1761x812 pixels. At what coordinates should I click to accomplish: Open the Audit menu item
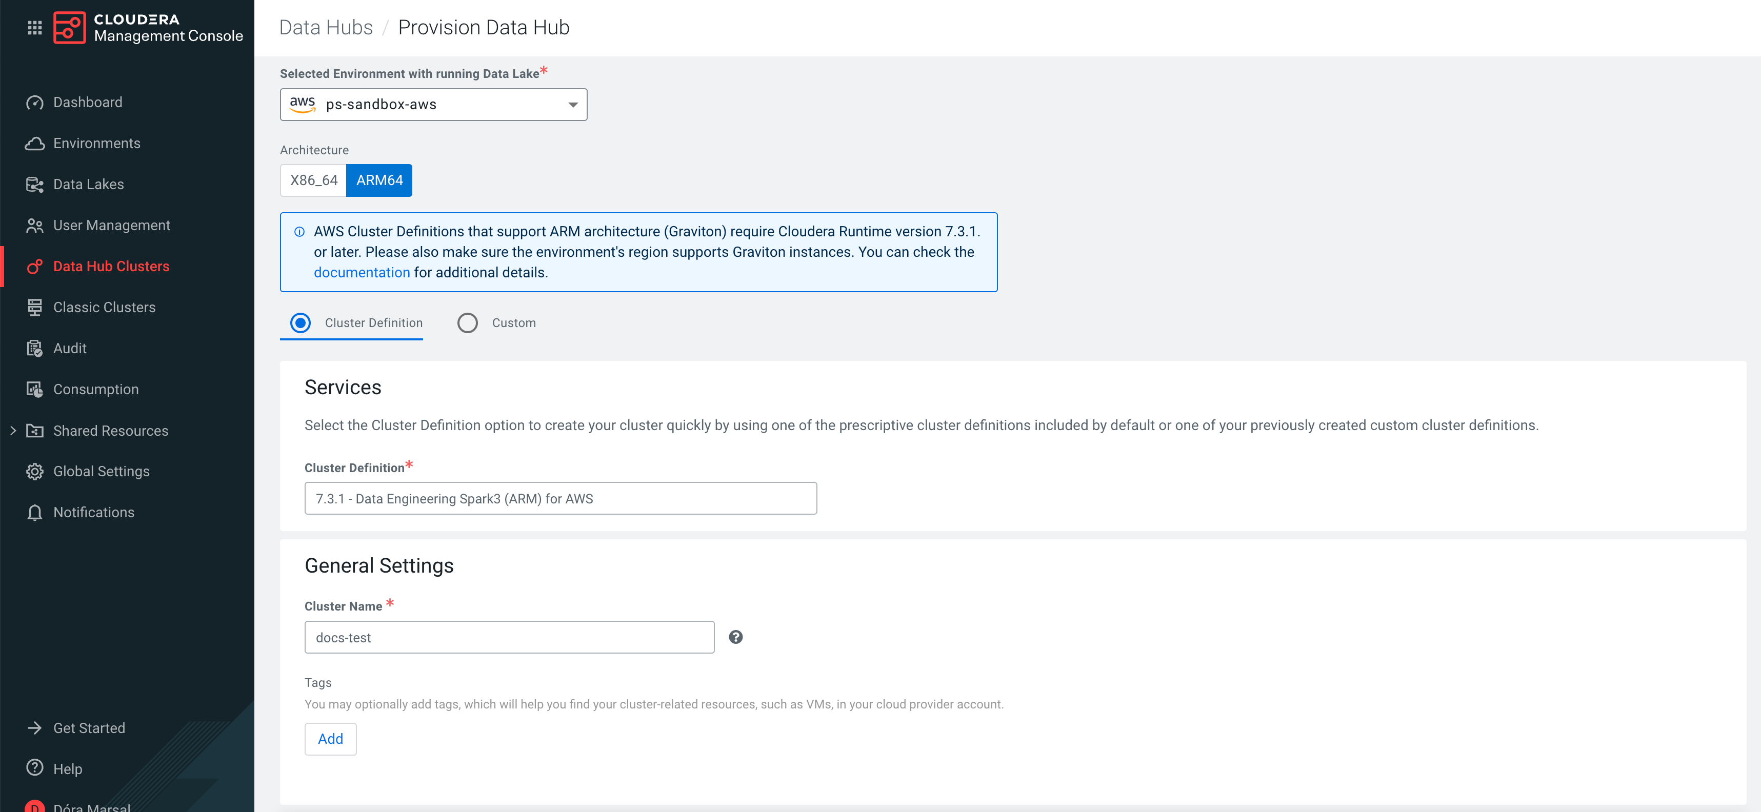(x=70, y=349)
